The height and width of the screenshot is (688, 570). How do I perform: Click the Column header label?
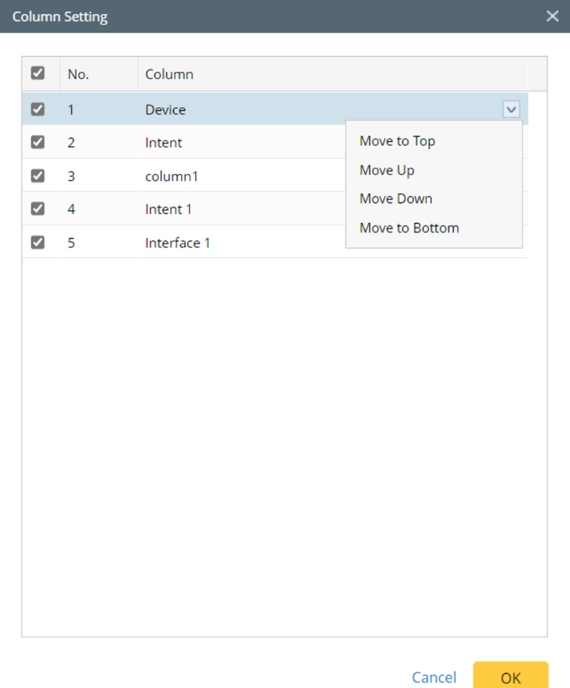pos(169,74)
